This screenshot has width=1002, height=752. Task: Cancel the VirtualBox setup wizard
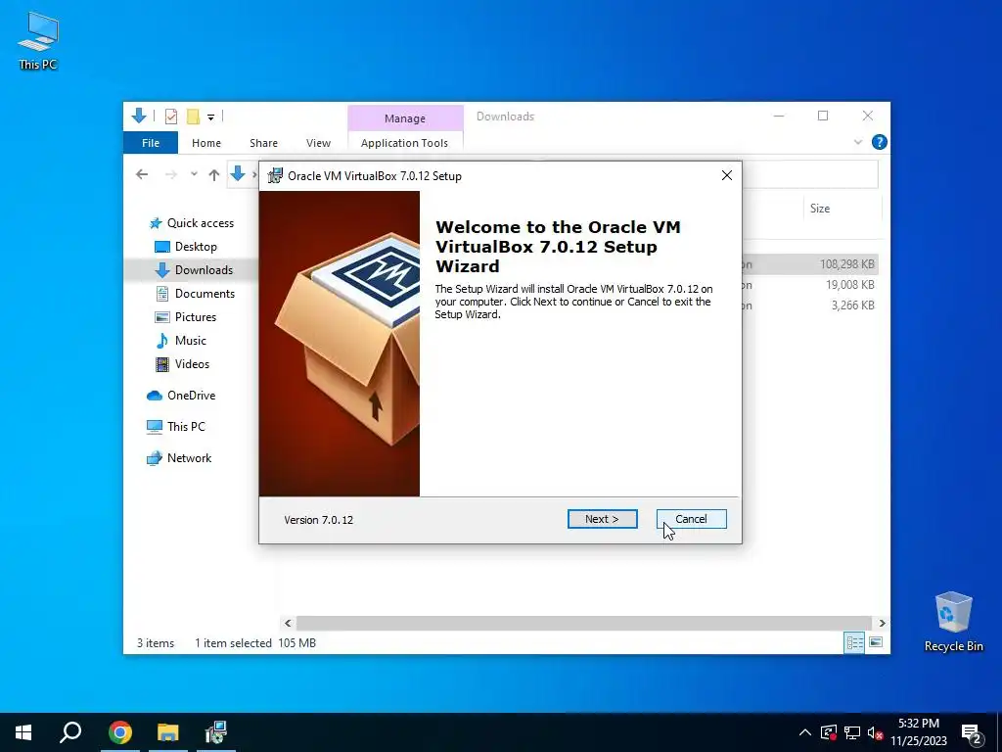[x=692, y=519]
